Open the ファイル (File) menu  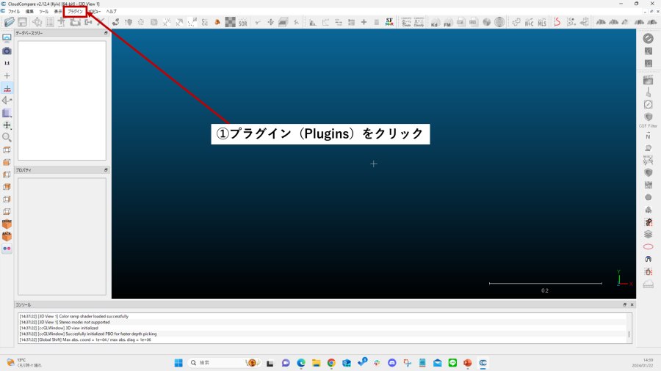point(14,11)
